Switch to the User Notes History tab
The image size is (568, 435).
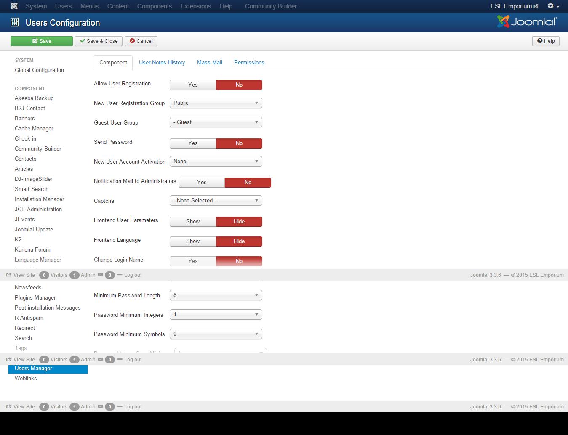click(x=162, y=63)
